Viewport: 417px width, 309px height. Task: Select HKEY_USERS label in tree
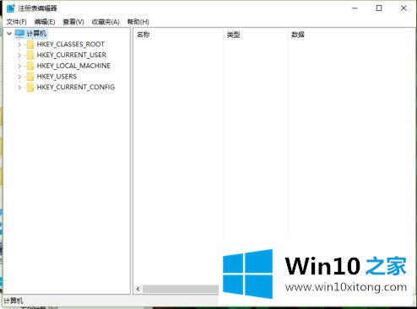click(57, 77)
